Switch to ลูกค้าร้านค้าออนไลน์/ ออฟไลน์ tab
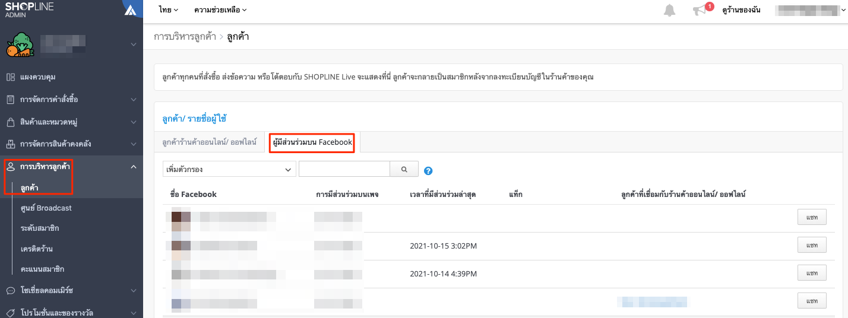The image size is (848, 318). [210, 142]
